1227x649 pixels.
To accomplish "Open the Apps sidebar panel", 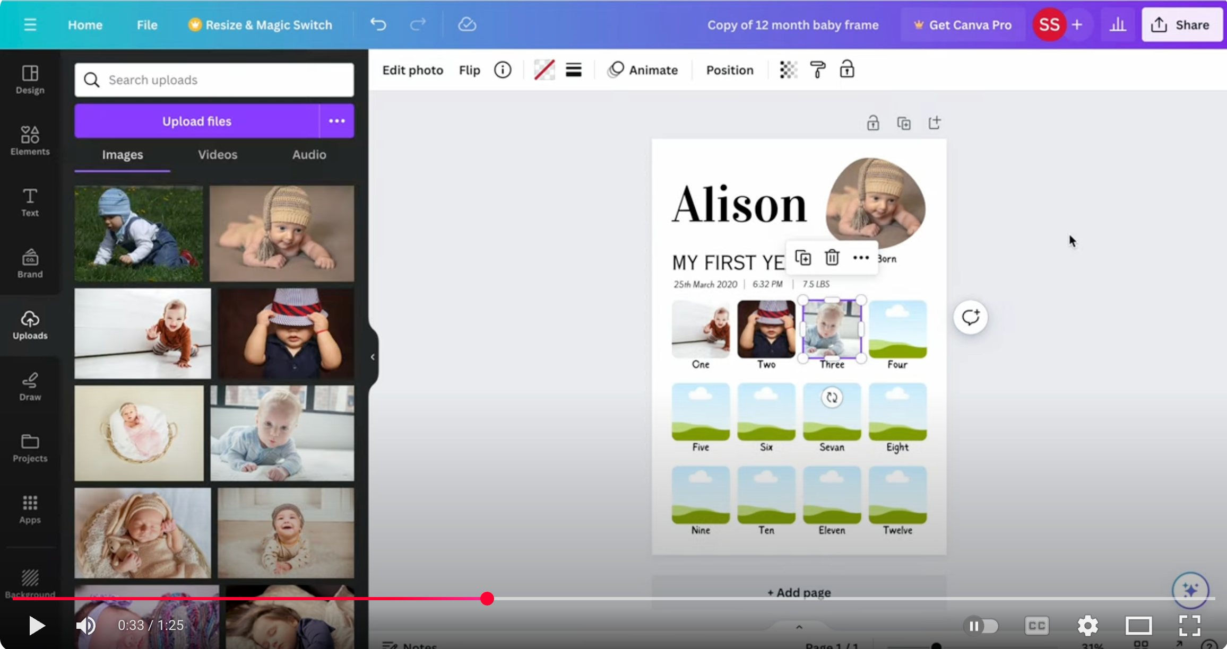I will click(30, 510).
